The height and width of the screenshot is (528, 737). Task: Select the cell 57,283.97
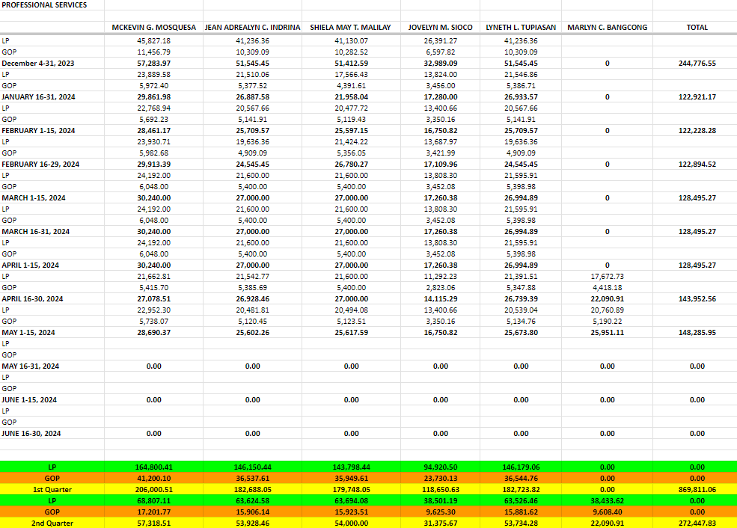[x=153, y=64]
